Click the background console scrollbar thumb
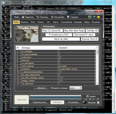Image resolution: width=116 pixels, height=114 pixels. click(113, 101)
